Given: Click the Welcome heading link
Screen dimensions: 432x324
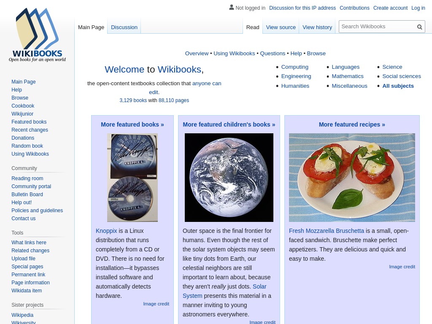Looking at the screenshot, I should pyautogui.click(x=124, y=70).
